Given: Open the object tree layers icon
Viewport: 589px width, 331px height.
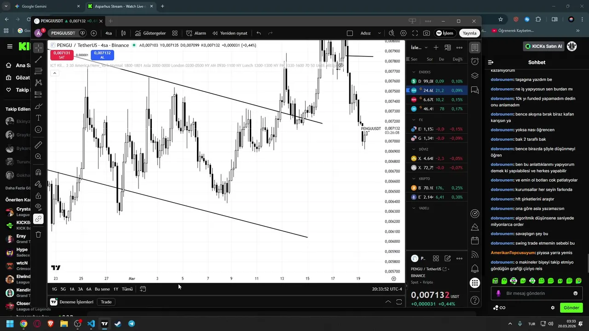Looking at the screenshot, I should click(x=475, y=76).
